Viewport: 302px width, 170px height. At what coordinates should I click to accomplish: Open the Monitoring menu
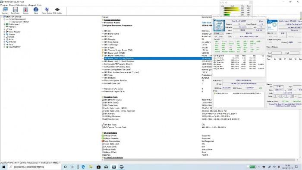point(22,5)
